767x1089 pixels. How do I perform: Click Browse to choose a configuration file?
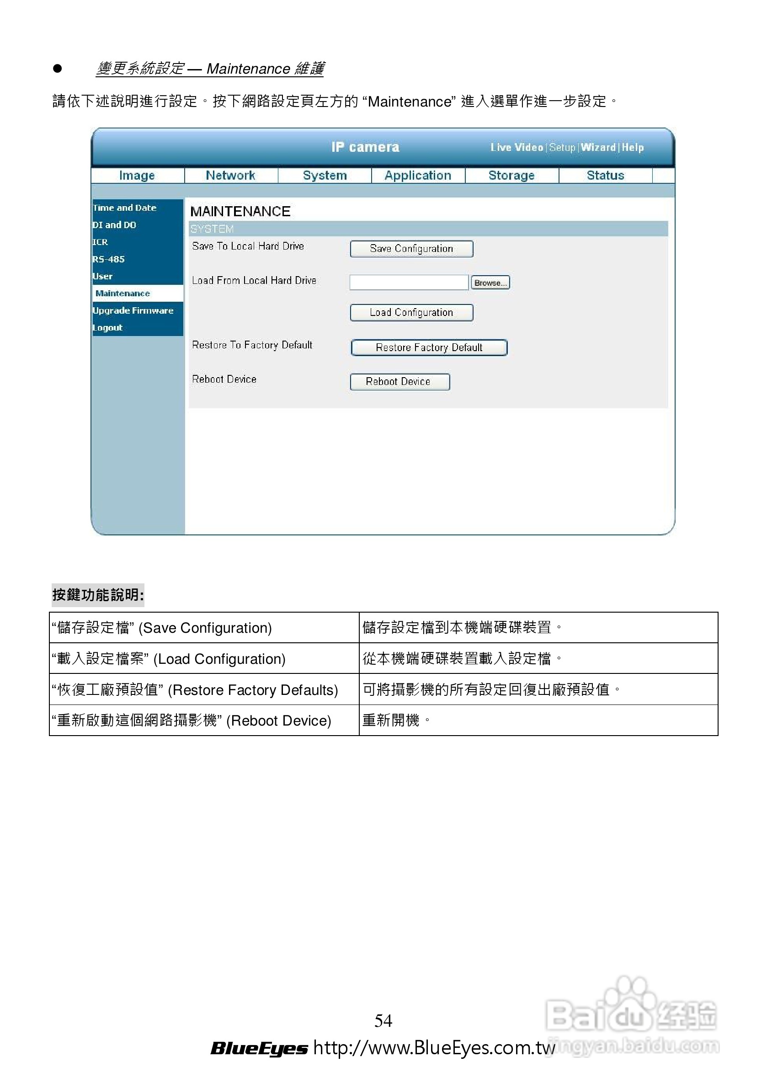(490, 282)
